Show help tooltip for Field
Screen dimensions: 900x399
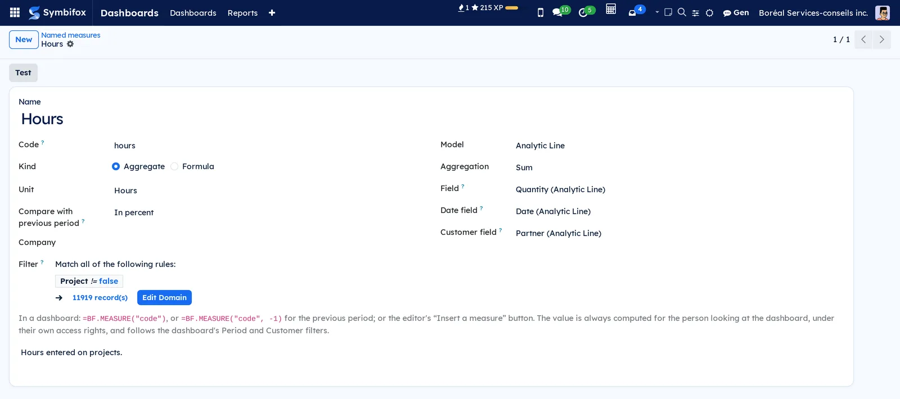click(x=463, y=186)
